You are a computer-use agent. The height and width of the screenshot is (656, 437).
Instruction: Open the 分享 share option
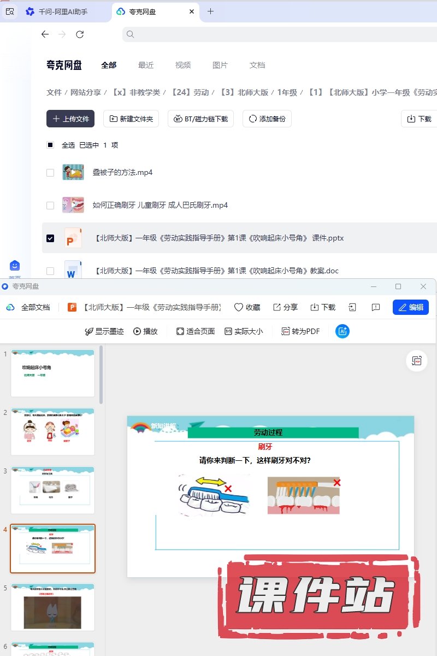[x=285, y=307]
